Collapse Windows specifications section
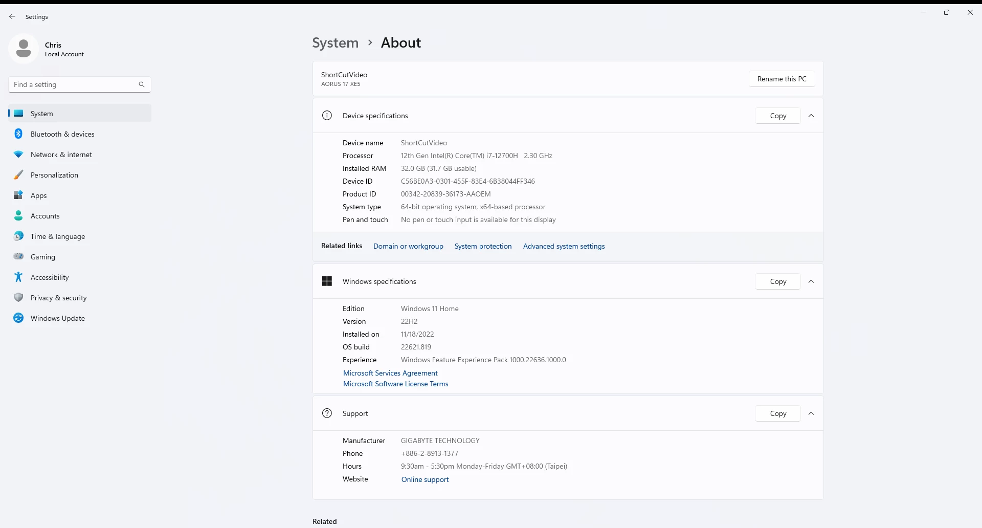This screenshot has width=982, height=528. tap(811, 281)
